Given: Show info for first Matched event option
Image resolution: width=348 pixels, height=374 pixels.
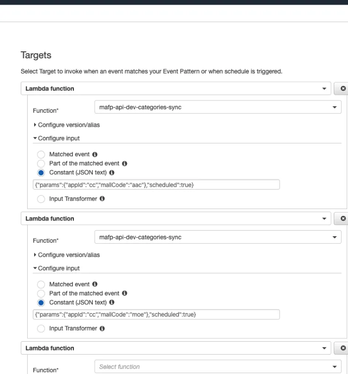Looking at the screenshot, I should pyautogui.click(x=95, y=154).
